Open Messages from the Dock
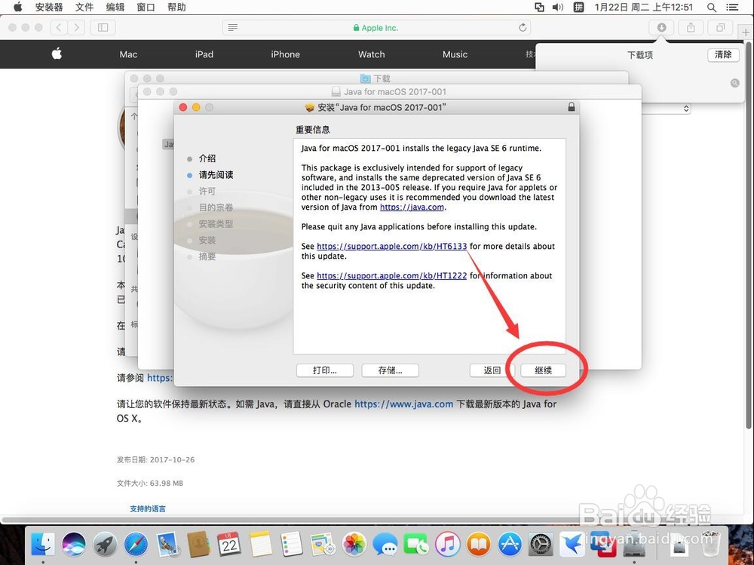 387,543
